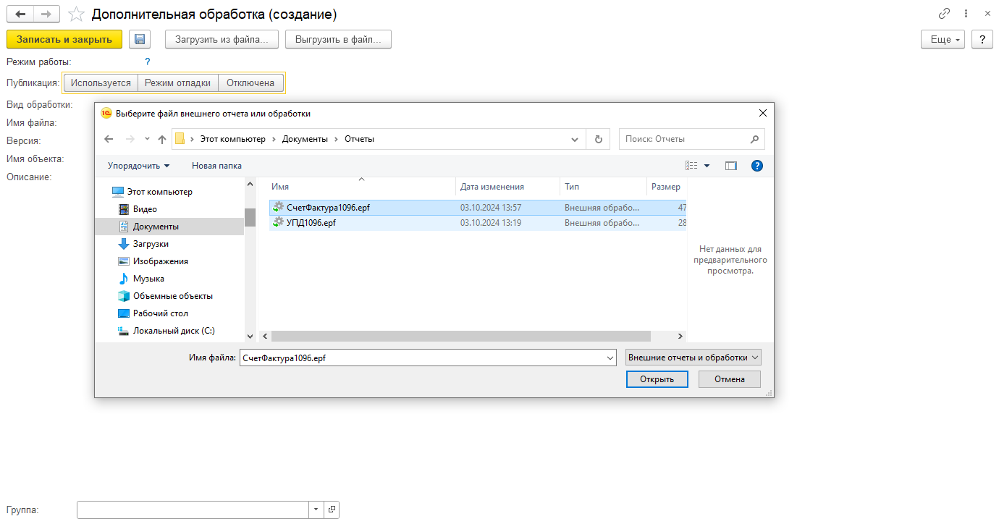The width and height of the screenshot is (999, 524).
Task: Save the record with the floppy disk icon
Action: pyautogui.click(x=140, y=40)
